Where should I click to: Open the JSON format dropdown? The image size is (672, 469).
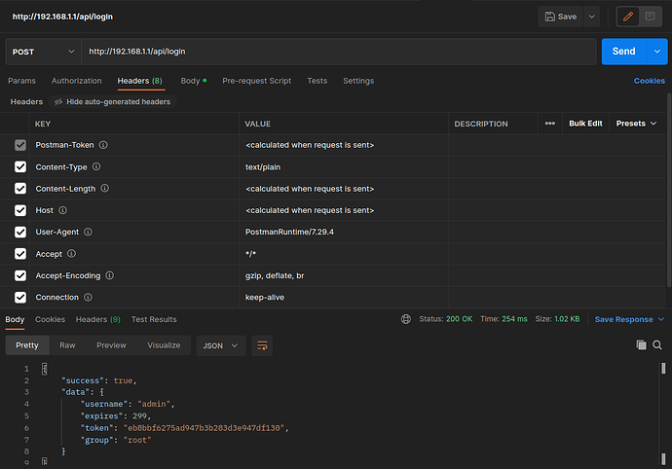220,345
